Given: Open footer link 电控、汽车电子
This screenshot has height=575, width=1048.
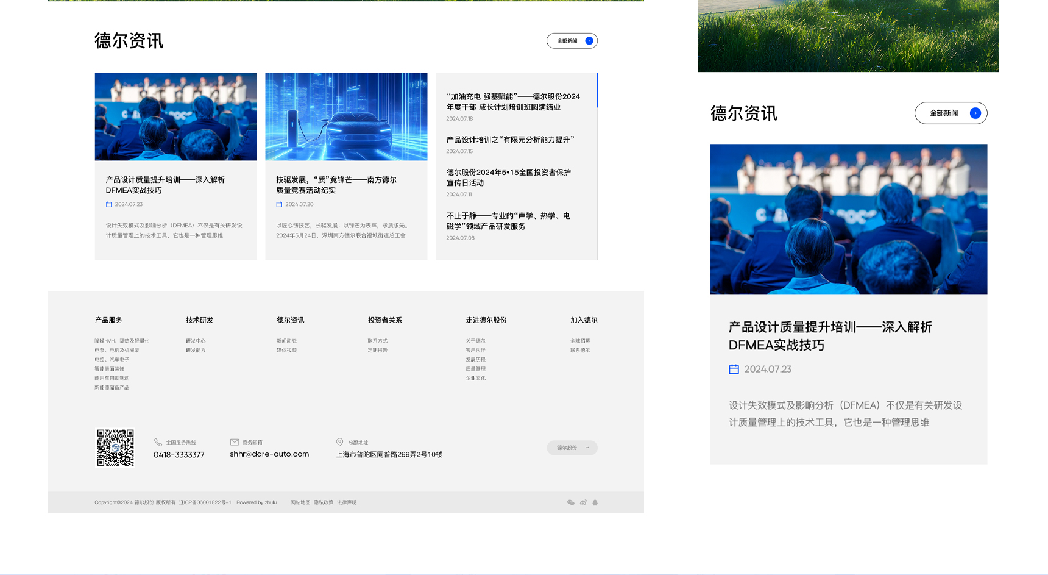Looking at the screenshot, I should click(x=112, y=360).
